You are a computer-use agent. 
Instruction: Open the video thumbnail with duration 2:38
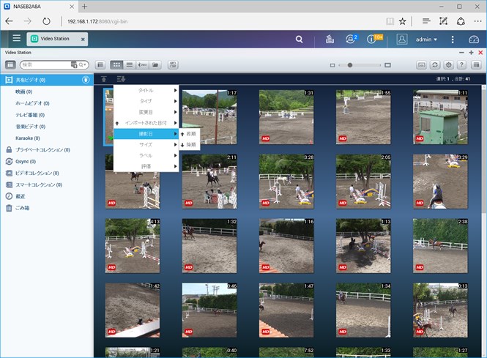point(440,245)
